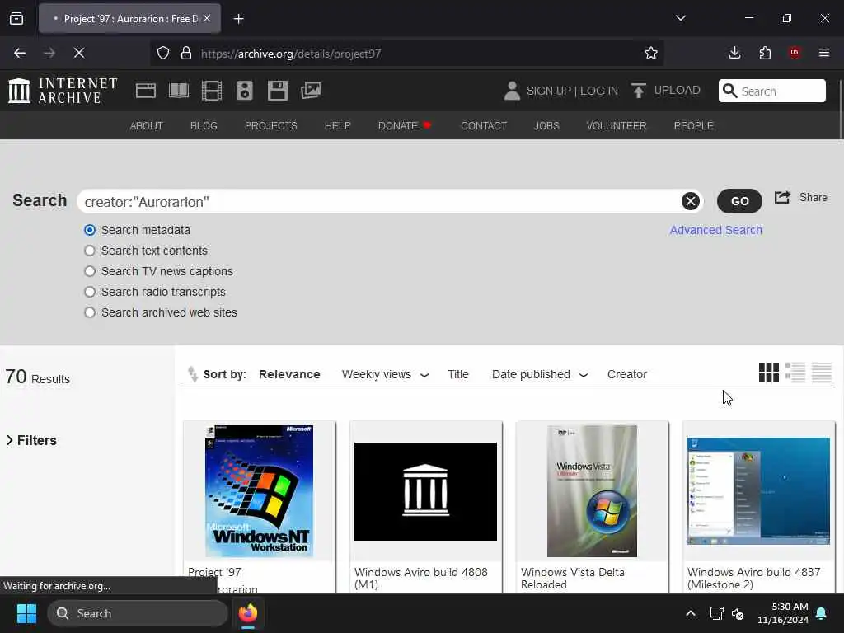This screenshot has height=633, width=844.
Task: Open Advanced Search link
Action: pos(715,231)
